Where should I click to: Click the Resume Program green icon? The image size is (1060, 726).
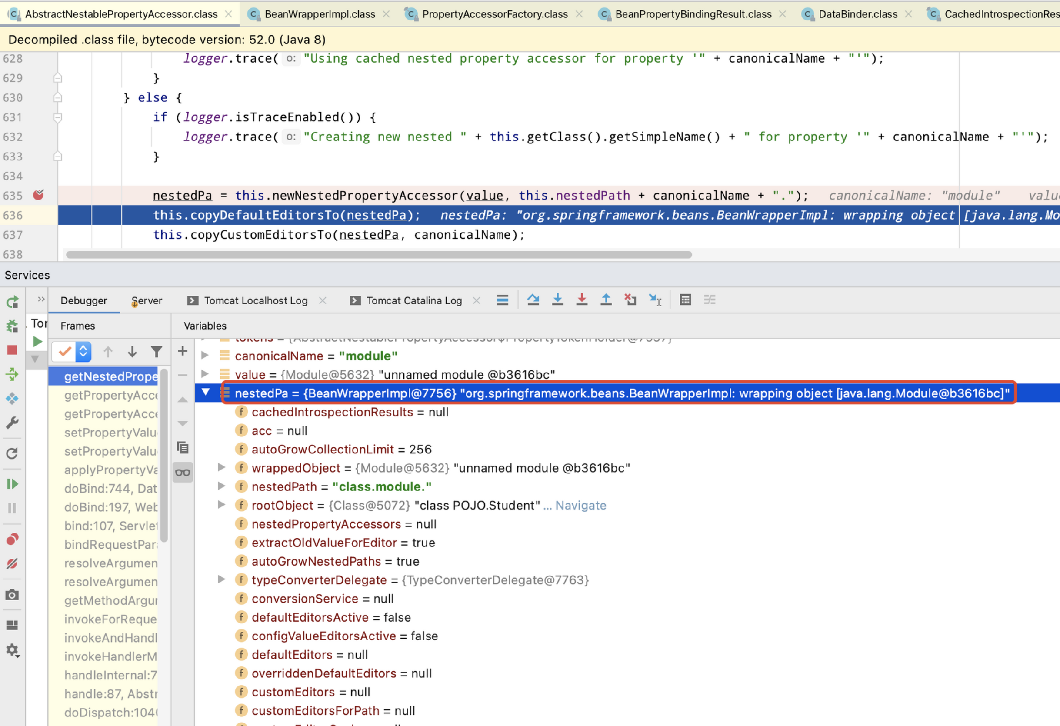click(12, 484)
